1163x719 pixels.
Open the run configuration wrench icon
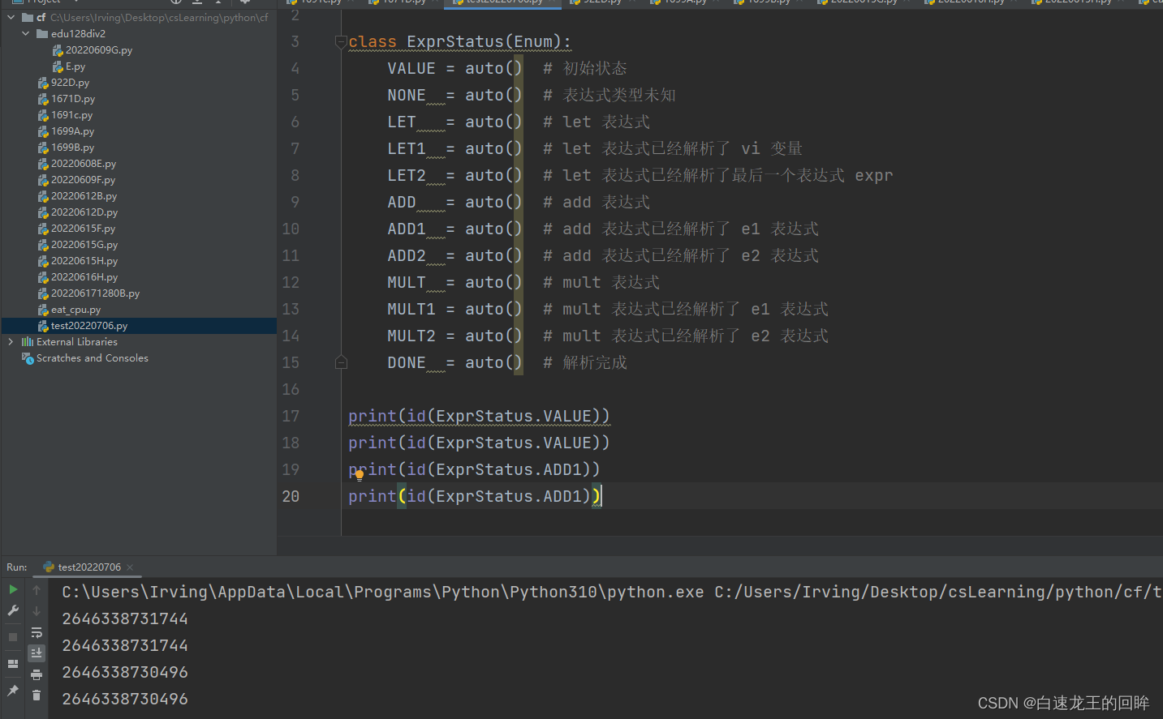pos(12,610)
